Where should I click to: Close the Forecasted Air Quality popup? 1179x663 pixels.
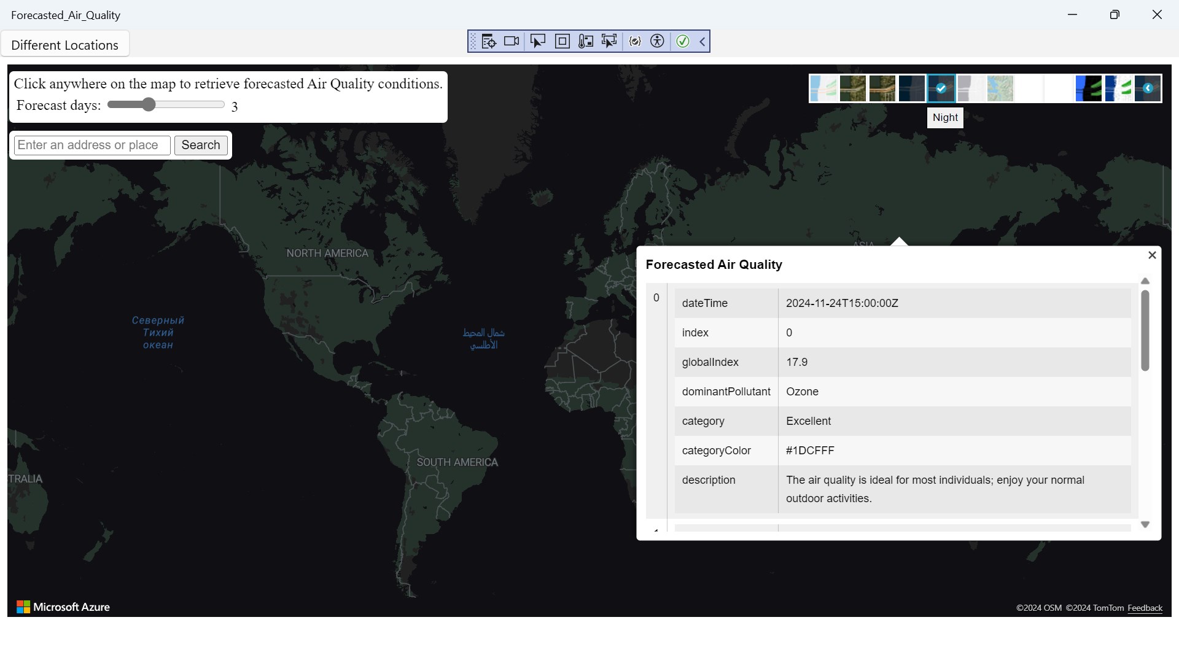(x=1152, y=255)
